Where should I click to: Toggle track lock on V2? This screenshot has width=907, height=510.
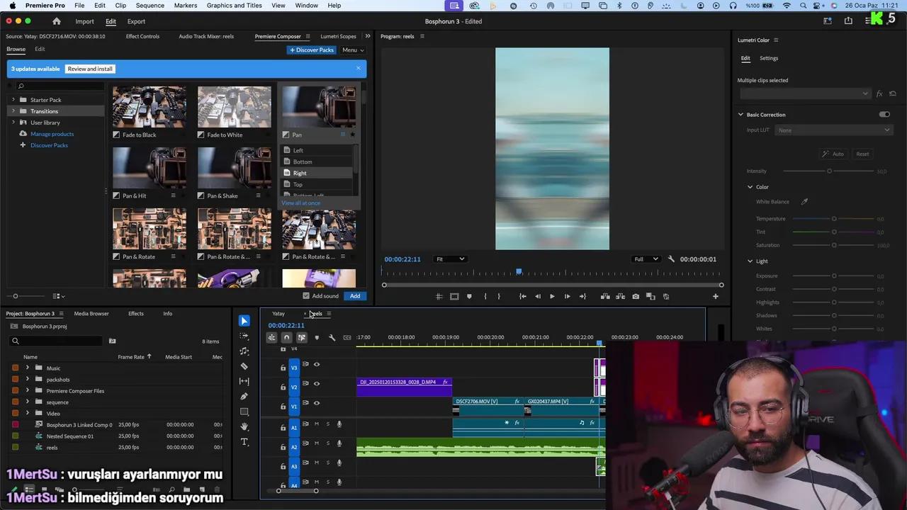pyautogui.click(x=283, y=387)
